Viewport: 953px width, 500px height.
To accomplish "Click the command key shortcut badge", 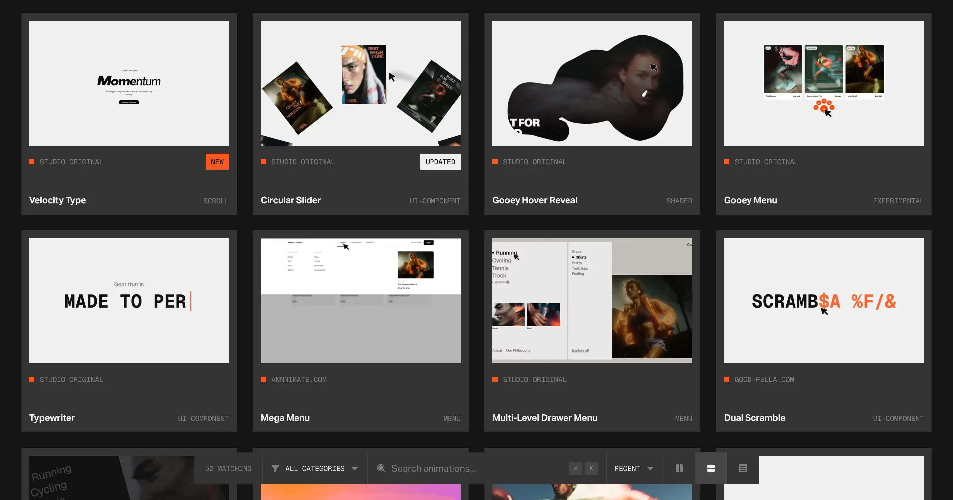I will (x=576, y=468).
